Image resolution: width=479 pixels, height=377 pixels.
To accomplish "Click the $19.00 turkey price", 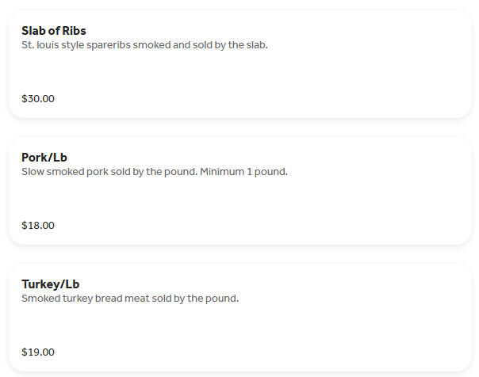I will [x=38, y=352].
